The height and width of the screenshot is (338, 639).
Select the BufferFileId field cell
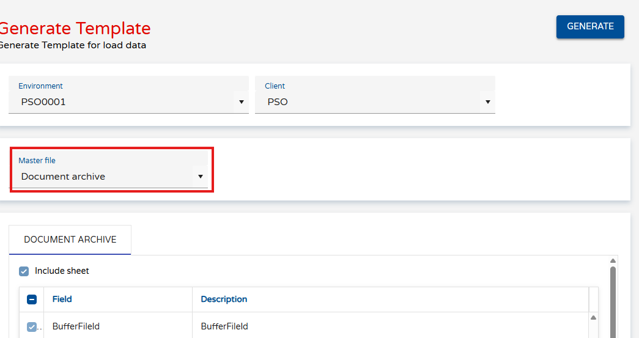click(x=118, y=326)
